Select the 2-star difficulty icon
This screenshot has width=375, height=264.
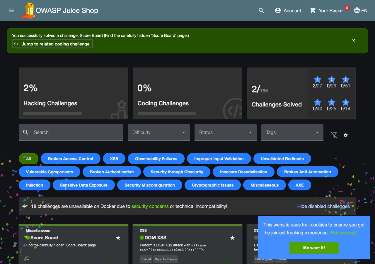tap(332, 79)
